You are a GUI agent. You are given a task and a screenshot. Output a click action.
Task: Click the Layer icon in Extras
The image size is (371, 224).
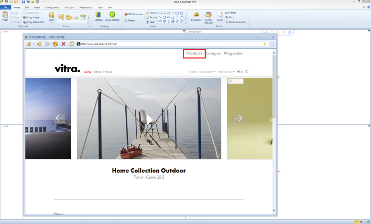(220, 16)
